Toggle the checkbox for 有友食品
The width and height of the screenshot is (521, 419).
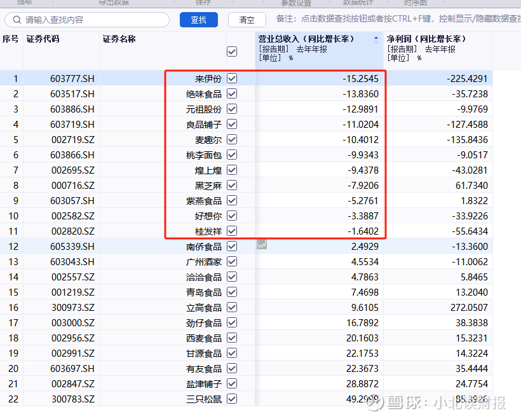coord(232,369)
